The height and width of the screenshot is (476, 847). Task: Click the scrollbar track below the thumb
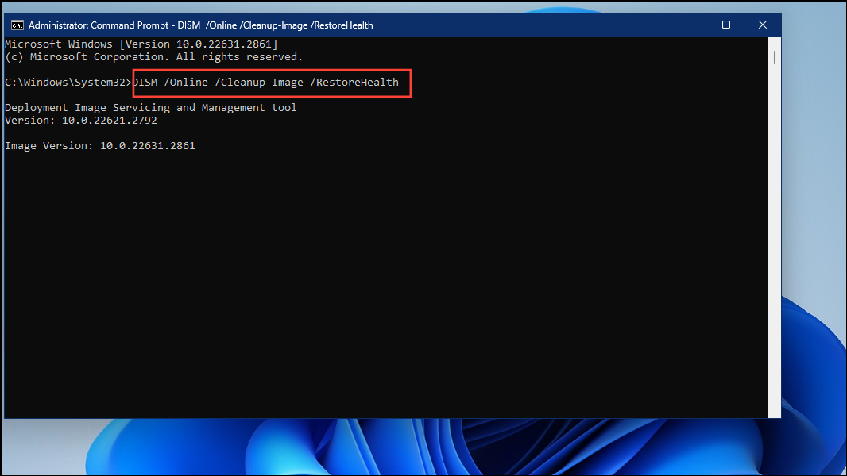click(x=773, y=238)
